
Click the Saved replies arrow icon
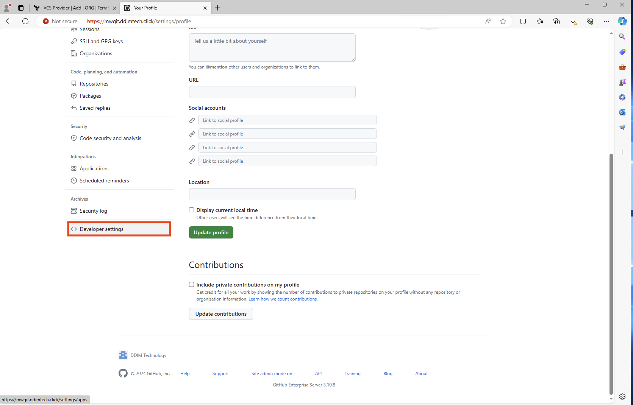pos(74,108)
